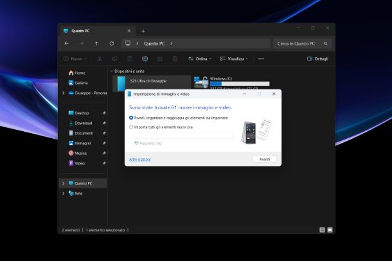Click the back navigation arrow
This screenshot has height=261, width=392.
[x=66, y=44]
